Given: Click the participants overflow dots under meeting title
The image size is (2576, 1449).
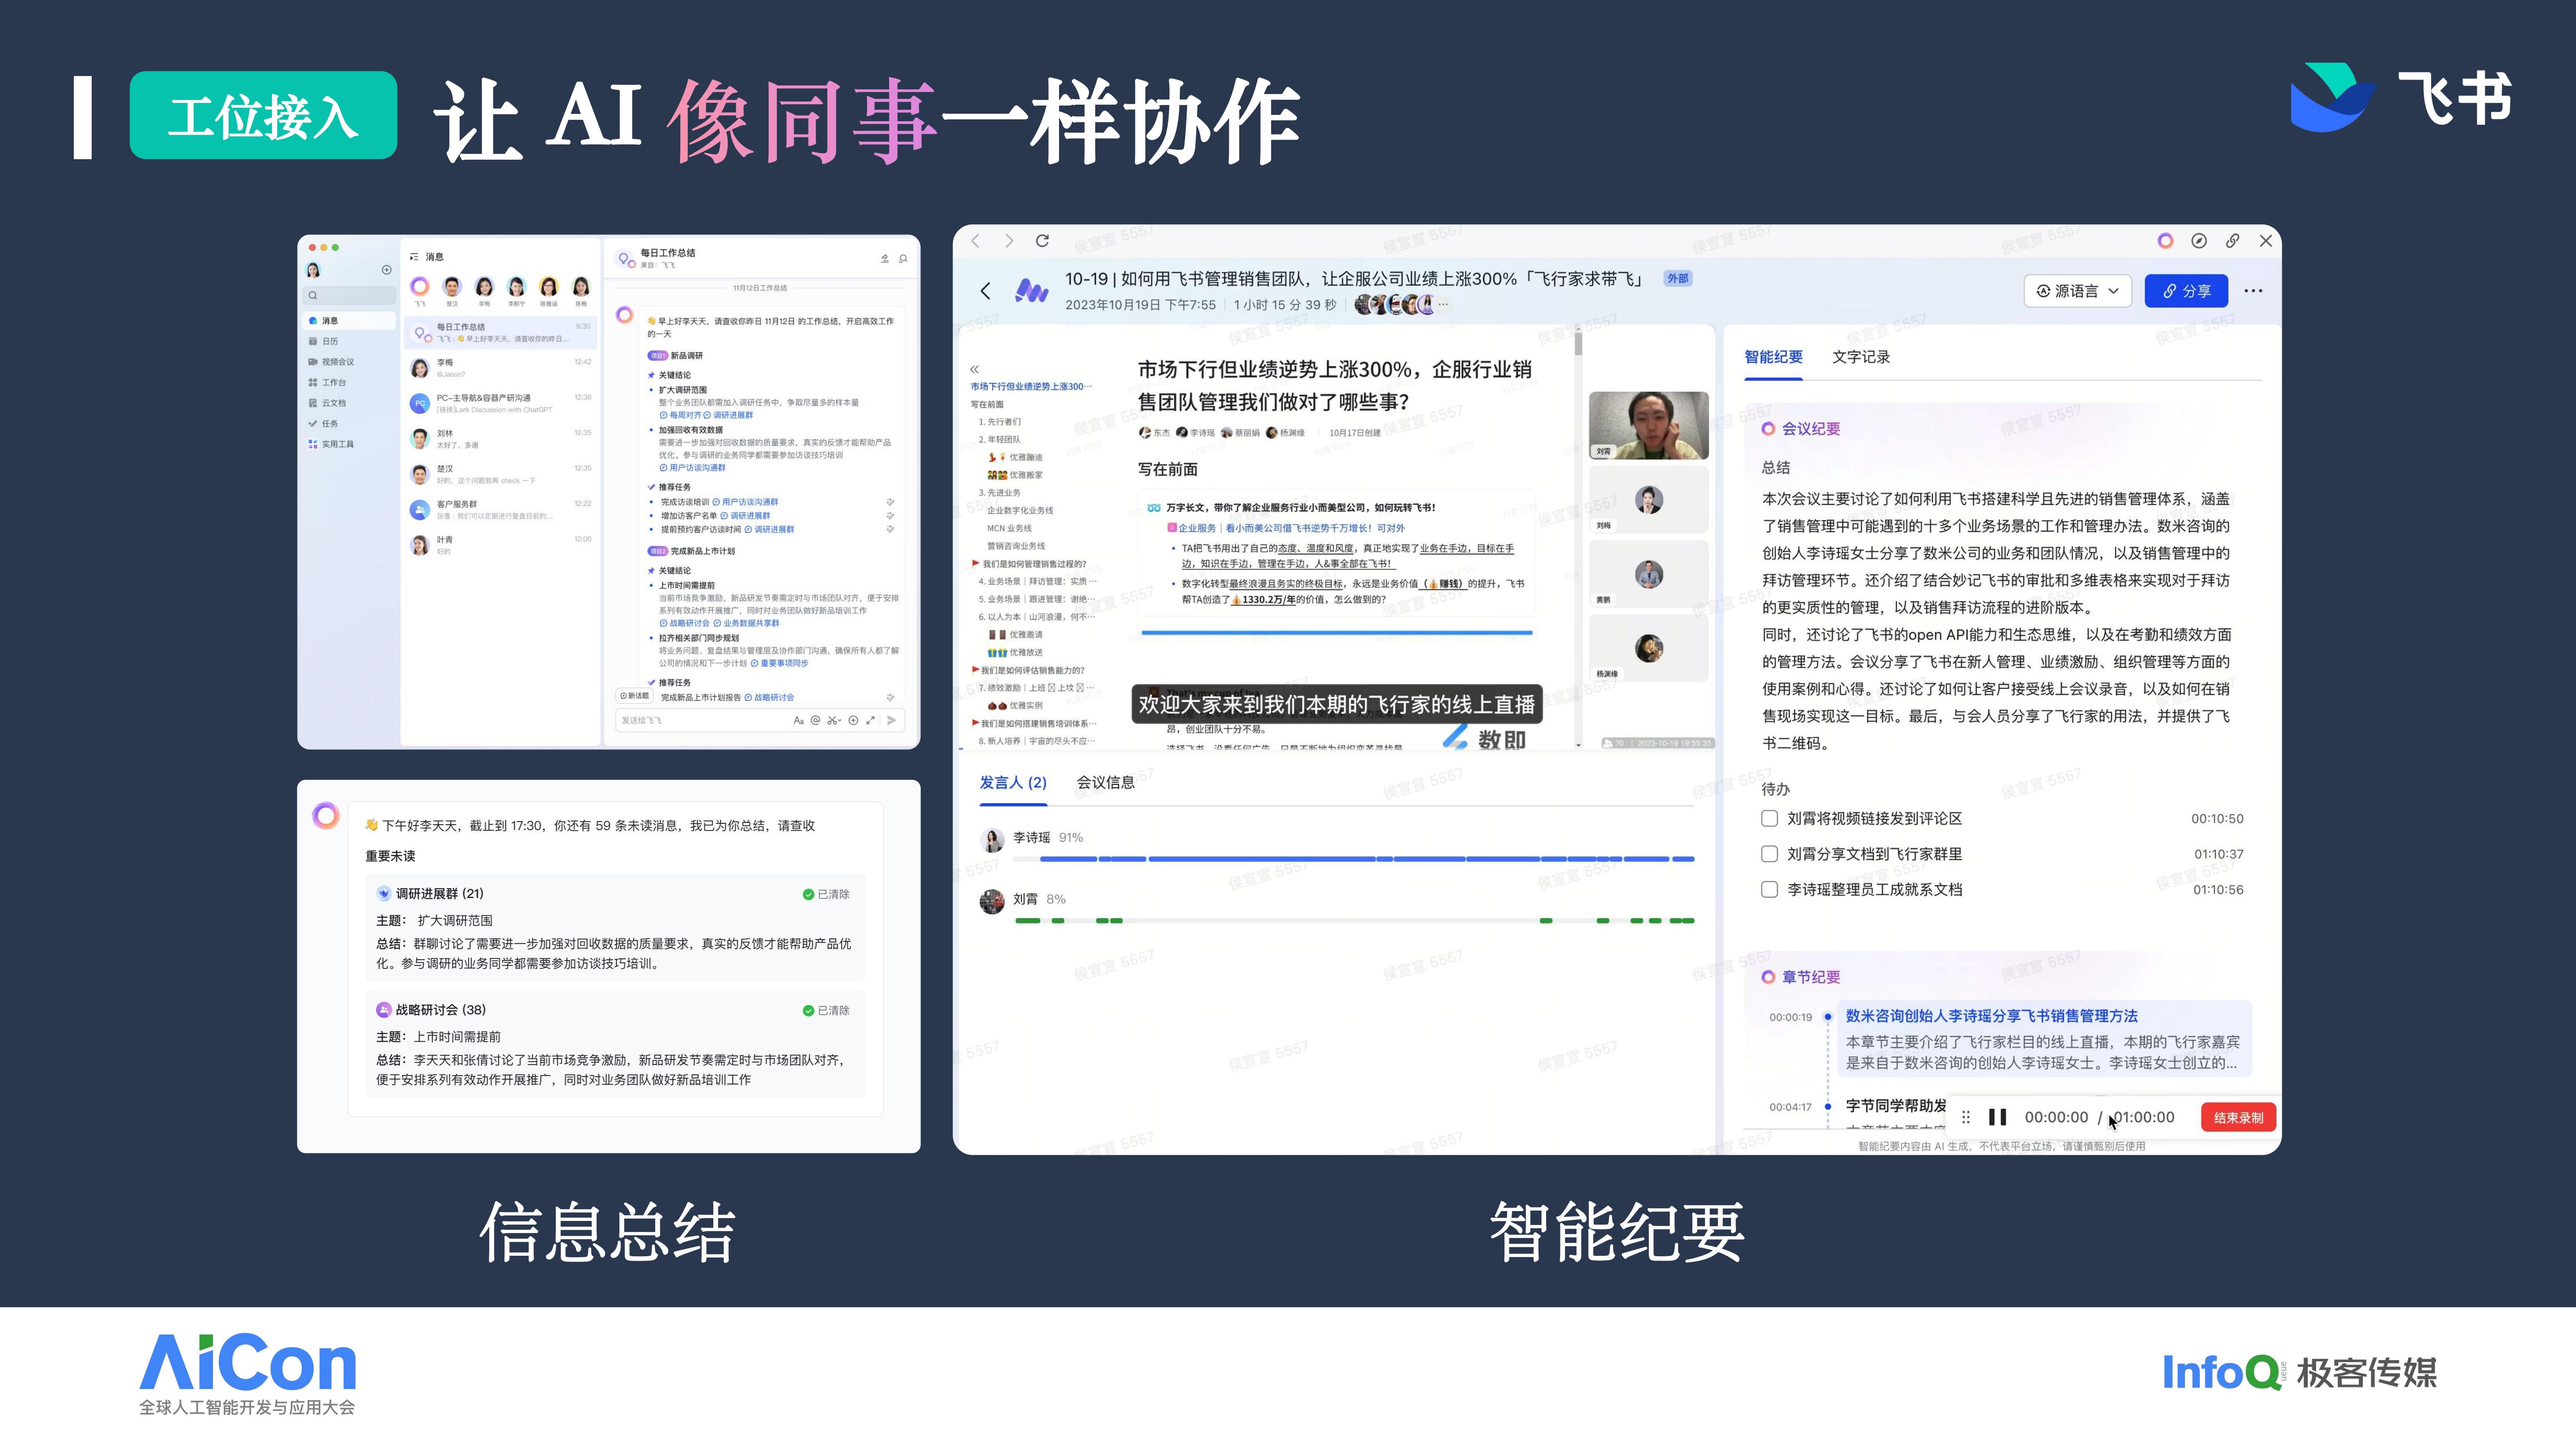Looking at the screenshot, I should 1443,304.
